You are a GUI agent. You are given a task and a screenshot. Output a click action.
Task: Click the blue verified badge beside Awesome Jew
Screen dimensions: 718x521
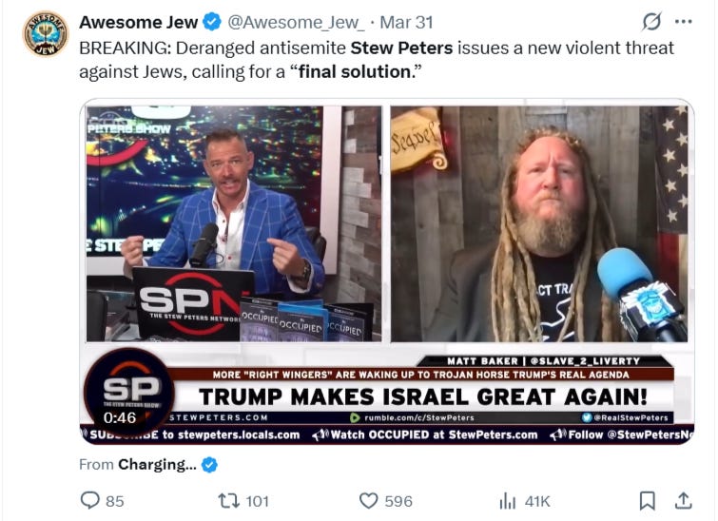212,22
